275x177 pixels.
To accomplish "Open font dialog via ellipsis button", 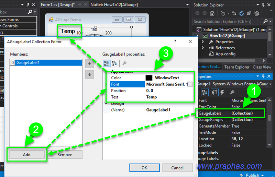I will pyautogui.click(x=190, y=84).
